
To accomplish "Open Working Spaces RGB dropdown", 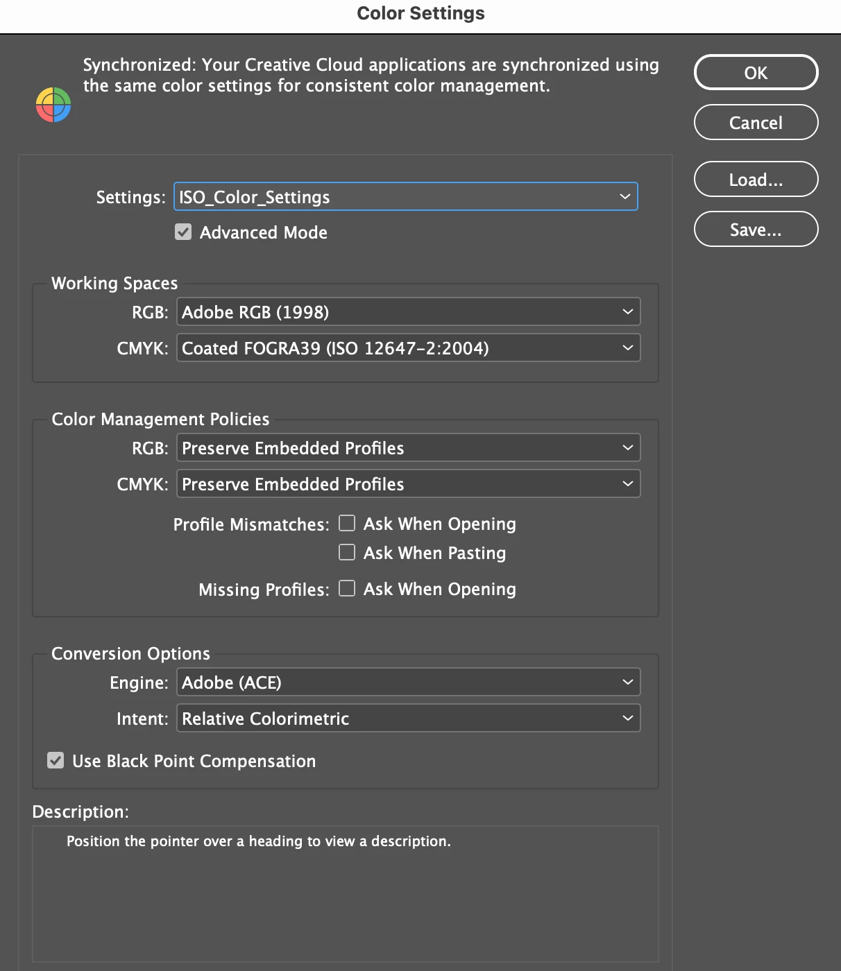I will [x=408, y=311].
